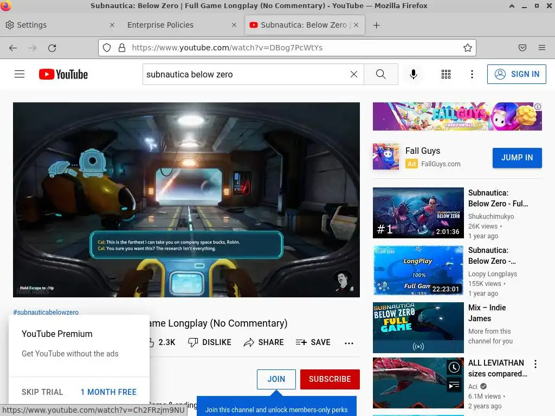Open a new browser tab
The width and height of the screenshot is (555, 416).
pos(376,25)
